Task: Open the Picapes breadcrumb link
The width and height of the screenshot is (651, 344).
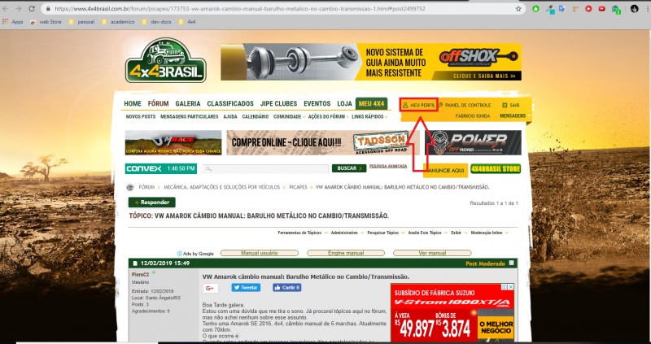Action: (x=298, y=187)
